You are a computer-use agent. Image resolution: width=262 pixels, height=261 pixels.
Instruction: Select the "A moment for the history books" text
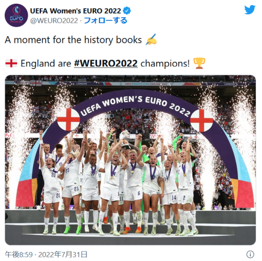[73, 40]
